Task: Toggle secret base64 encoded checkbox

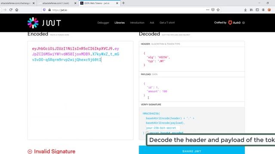Action: click(147, 133)
